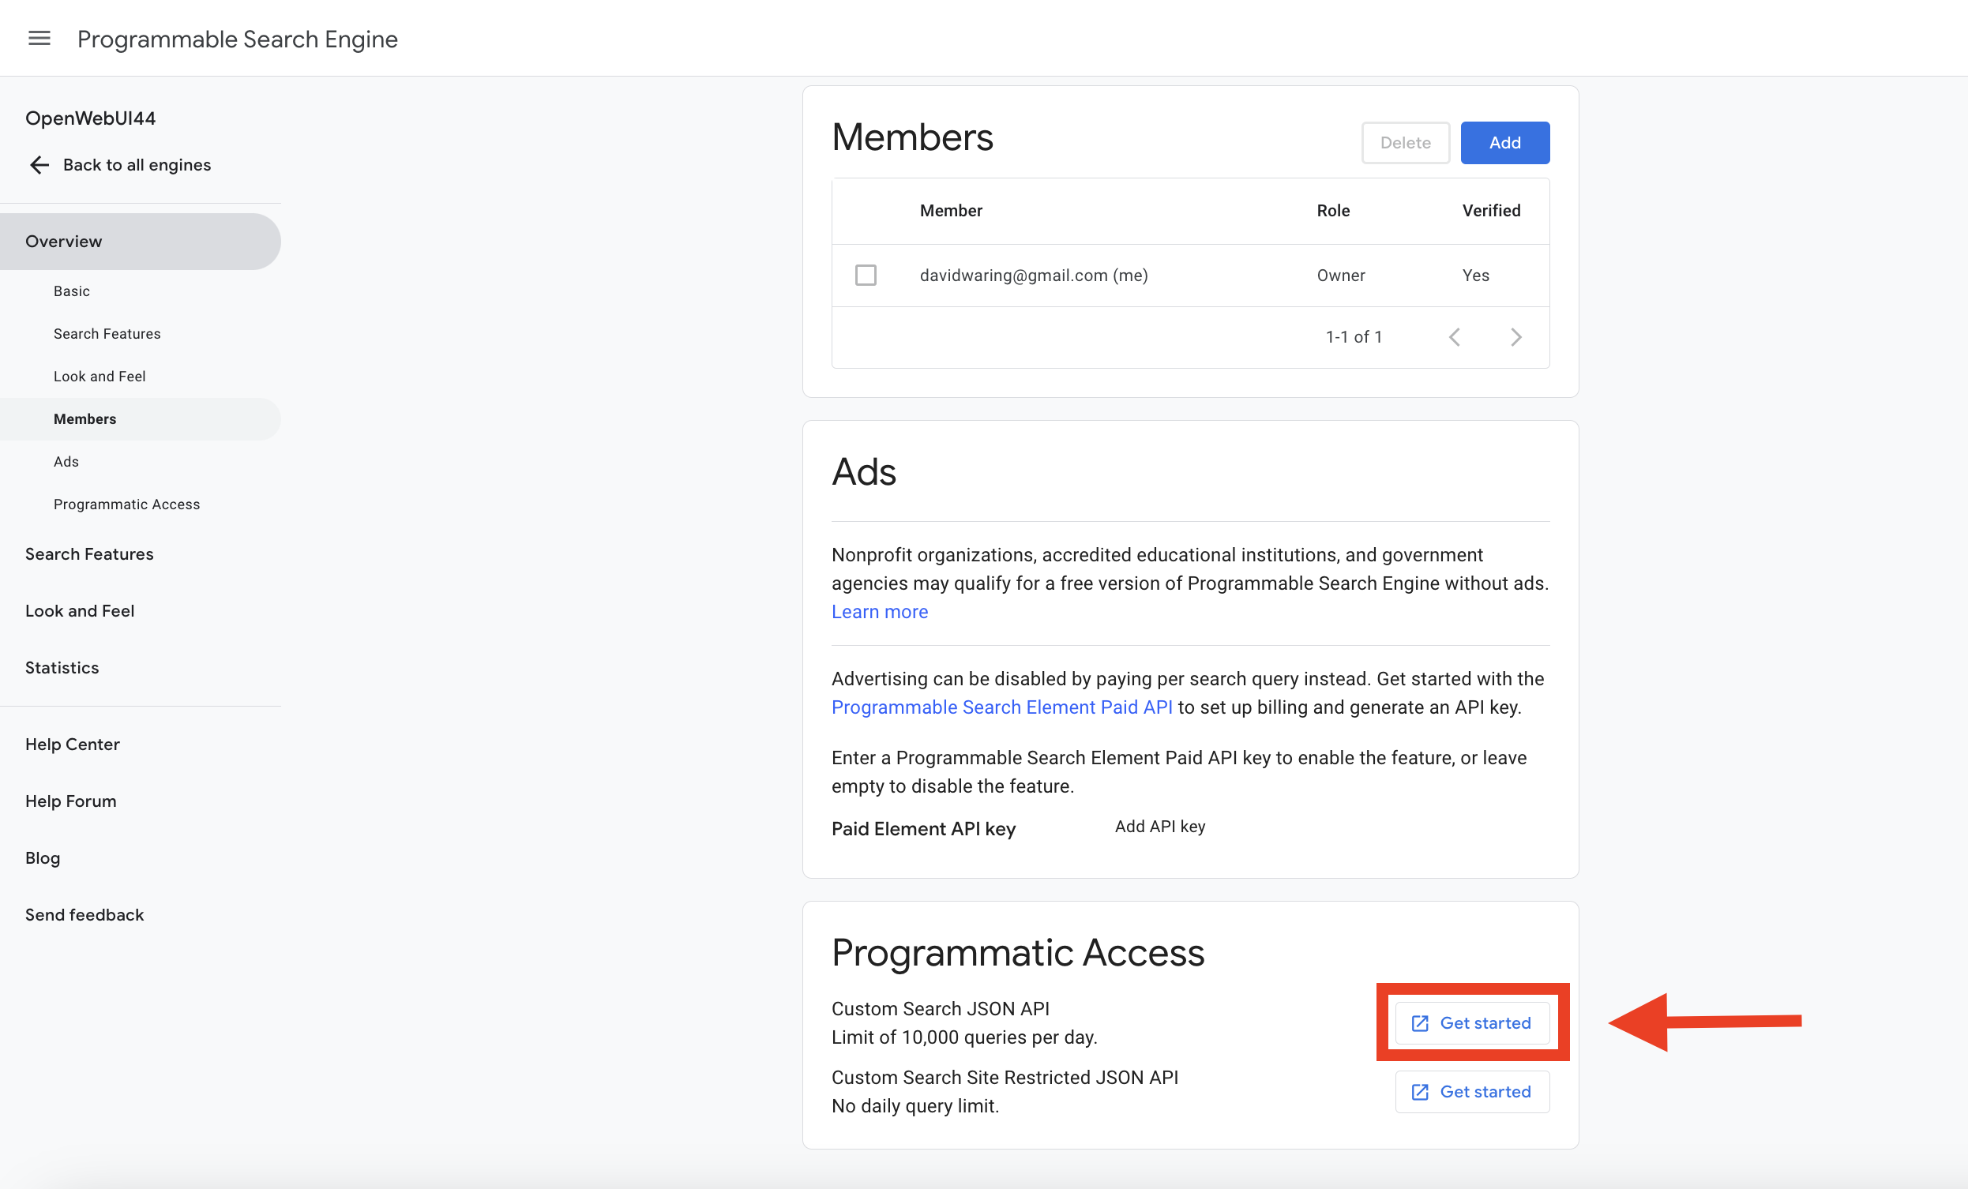Open the Help Center link

click(x=73, y=745)
